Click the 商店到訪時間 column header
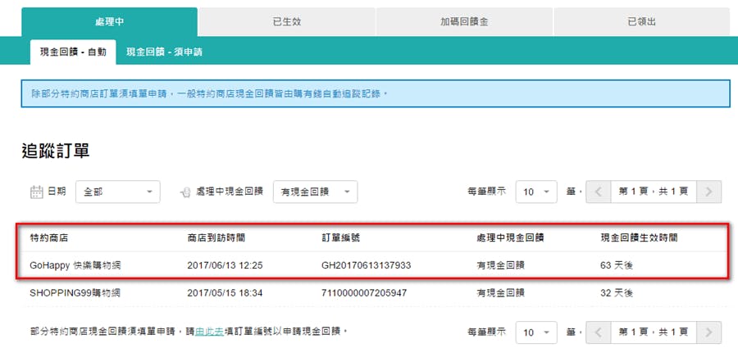 point(216,238)
